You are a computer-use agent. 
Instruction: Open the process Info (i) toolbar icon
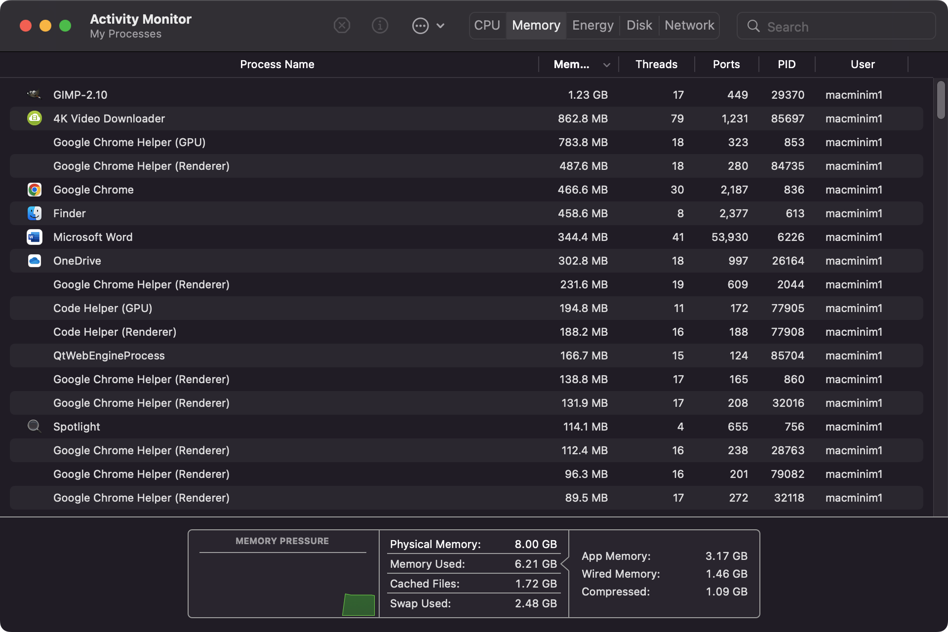coord(380,25)
